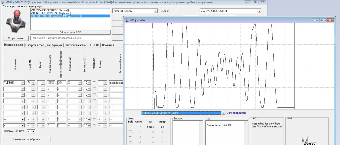This screenshot has width=340, height=145.
Task: Open the MMJ-reset joystick device dropdown
Action: (x=223, y=113)
